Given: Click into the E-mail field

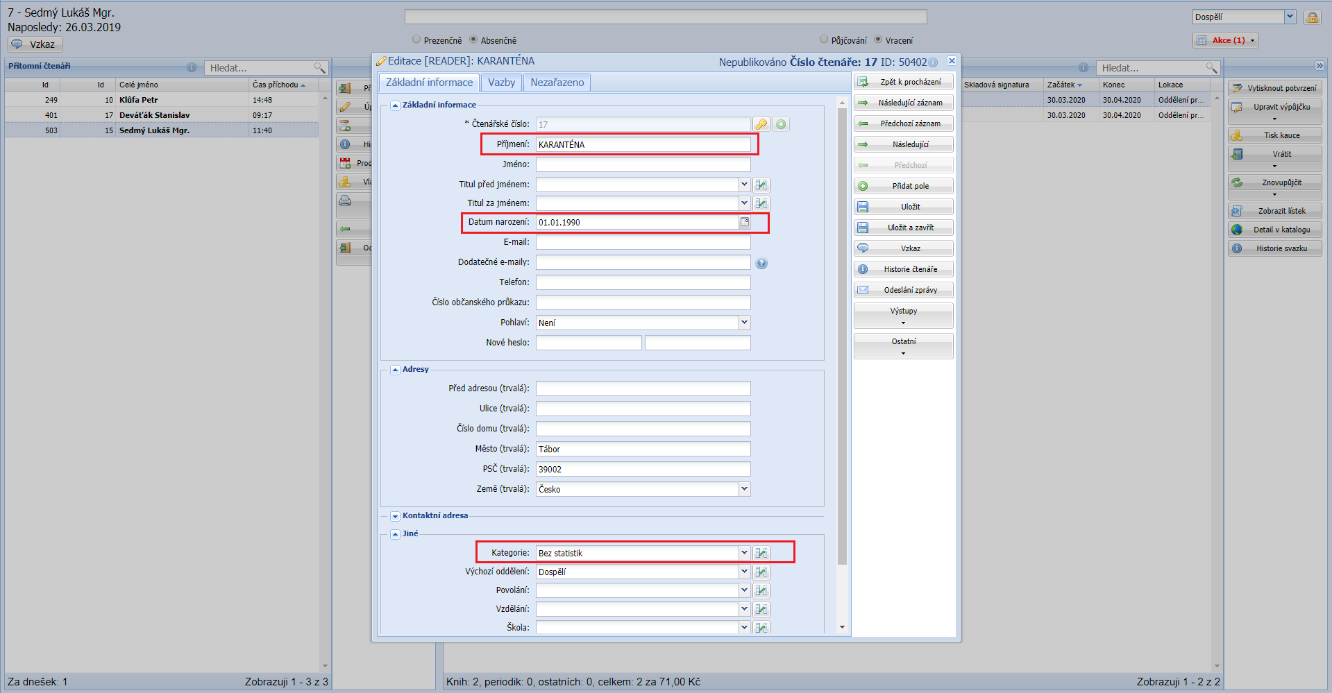Looking at the screenshot, I should (x=643, y=242).
